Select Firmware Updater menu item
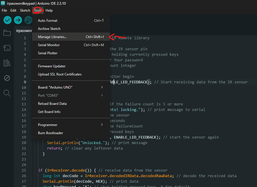Screen dimensions: 257x187 pyautogui.click(x=71, y=66)
